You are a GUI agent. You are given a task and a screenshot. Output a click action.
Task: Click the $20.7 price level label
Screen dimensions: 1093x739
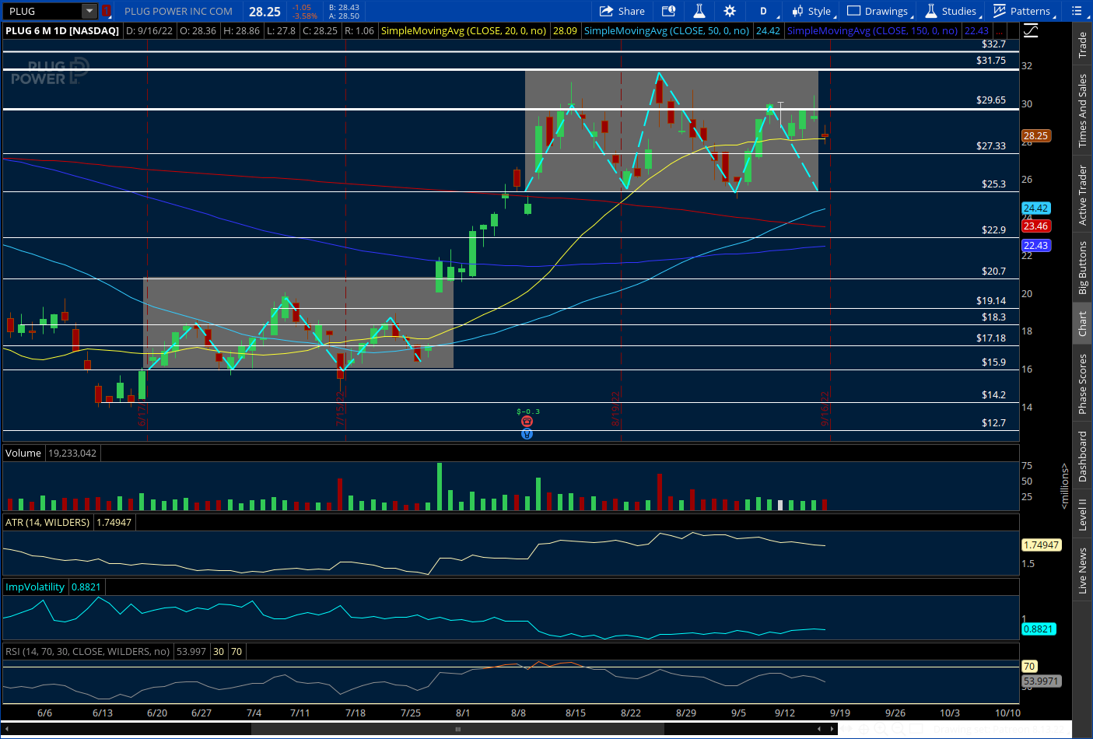click(x=993, y=271)
